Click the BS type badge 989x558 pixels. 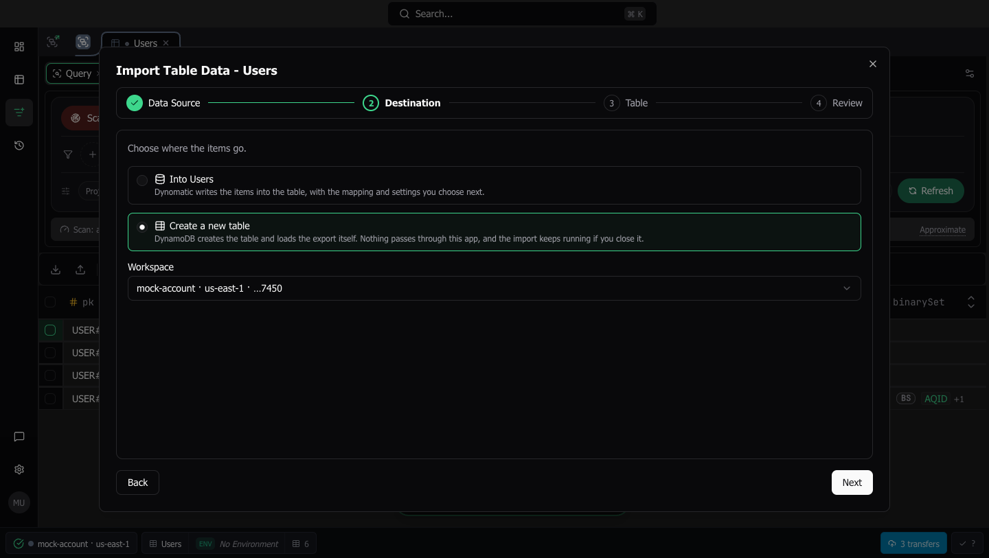point(906,398)
